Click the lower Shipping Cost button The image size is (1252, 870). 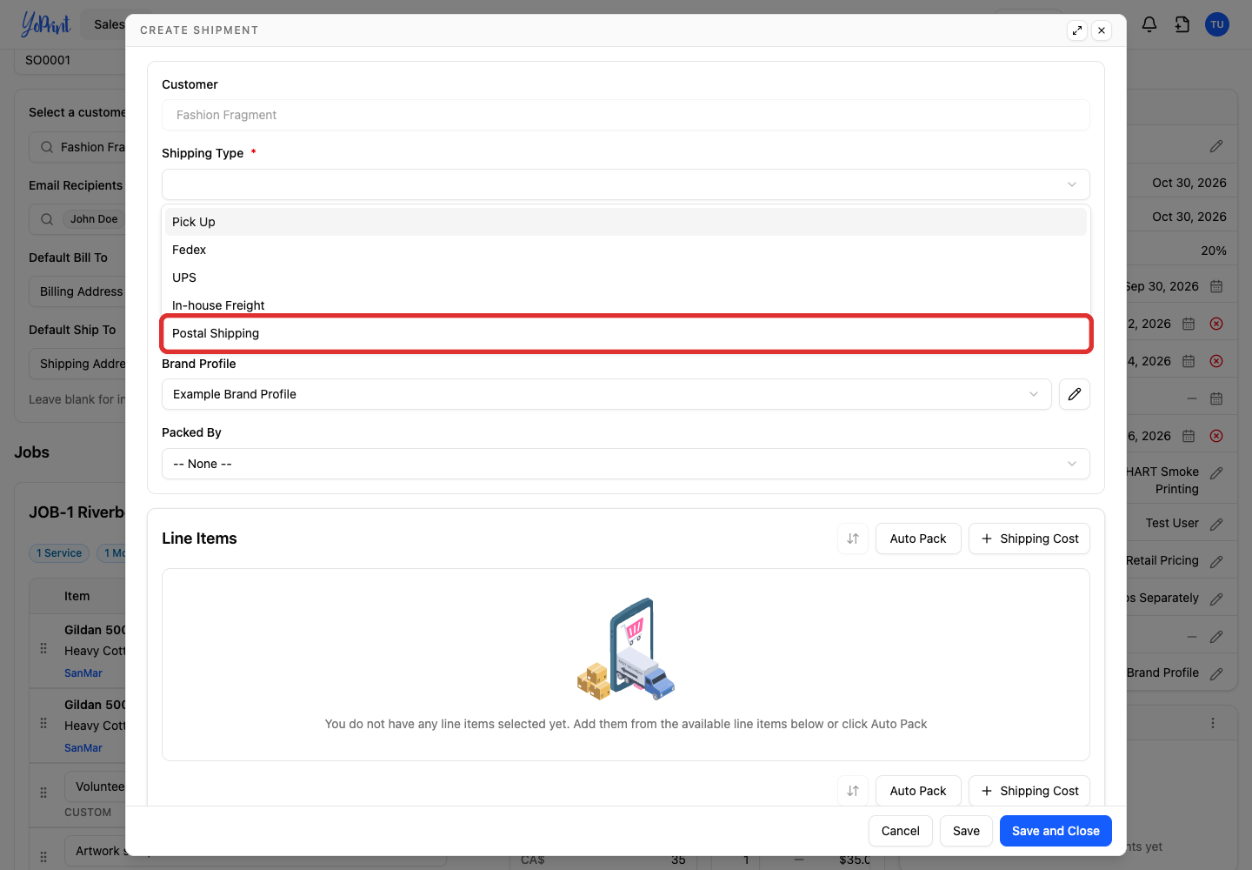(1029, 791)
